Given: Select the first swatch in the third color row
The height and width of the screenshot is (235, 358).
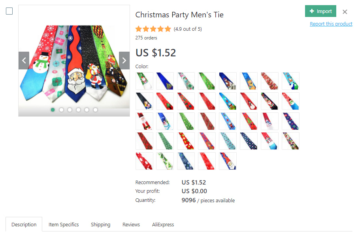Looking at the screenshot, I should click(x=144, y=121).
